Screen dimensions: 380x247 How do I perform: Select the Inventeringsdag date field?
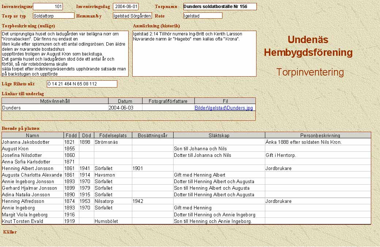(126, 7)
